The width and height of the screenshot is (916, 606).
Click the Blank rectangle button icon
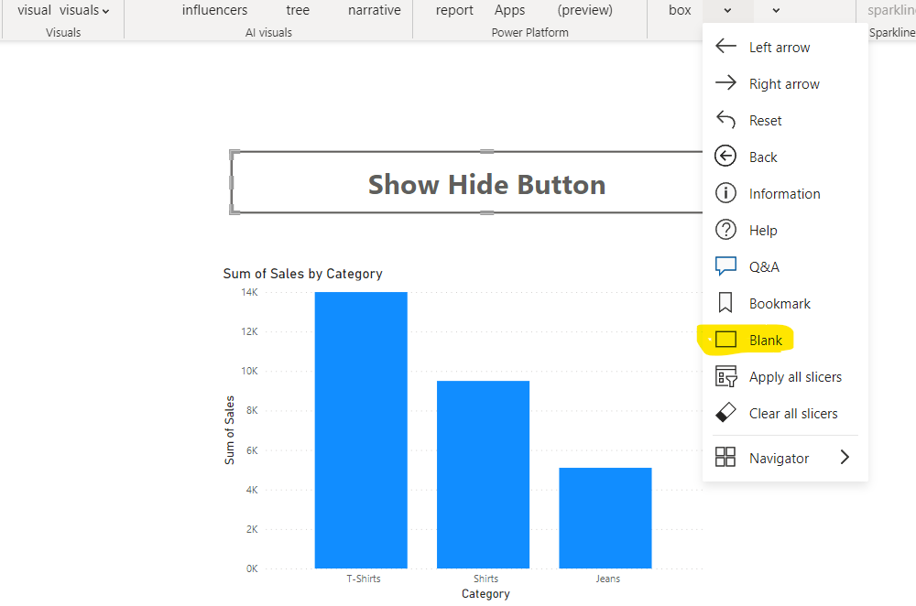pos(725,340)
